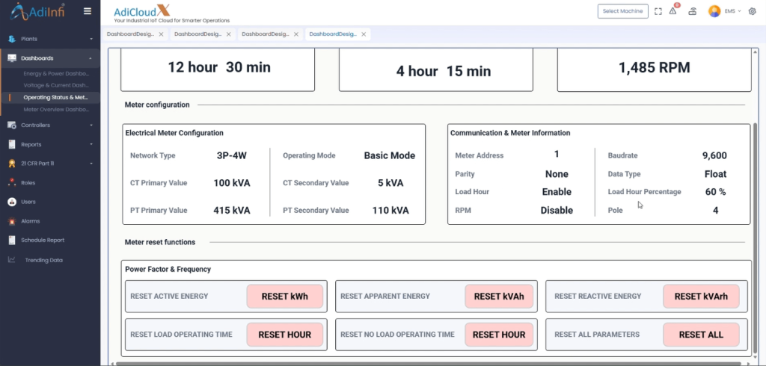766x366 pixels.
Task: Toggle the hamburger menu icon
Action: tap(88, 11)
